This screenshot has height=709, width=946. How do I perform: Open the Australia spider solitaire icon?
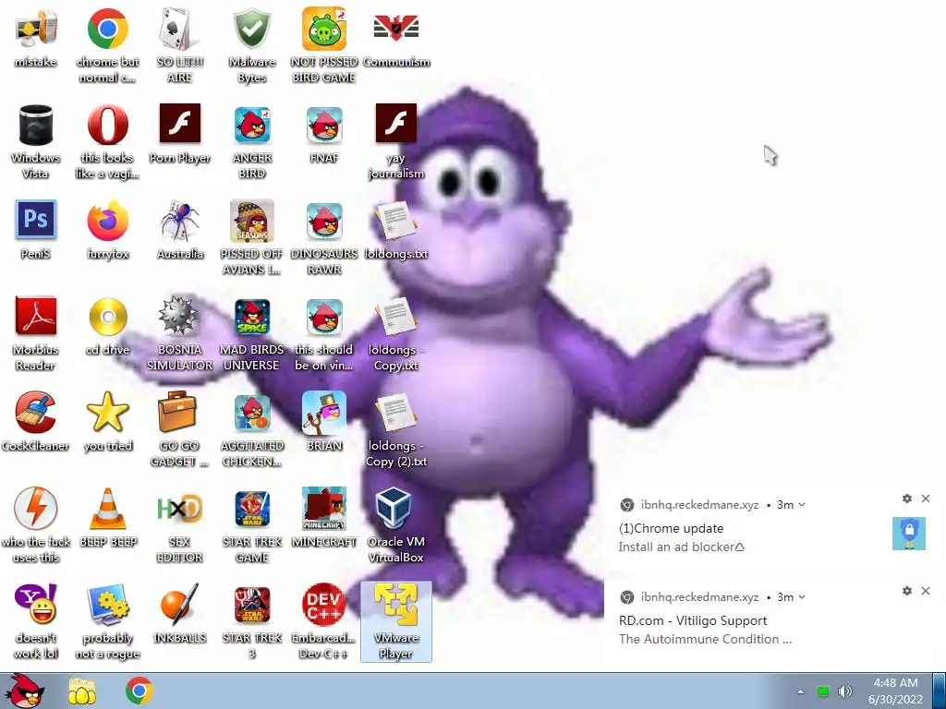[180, 230]
